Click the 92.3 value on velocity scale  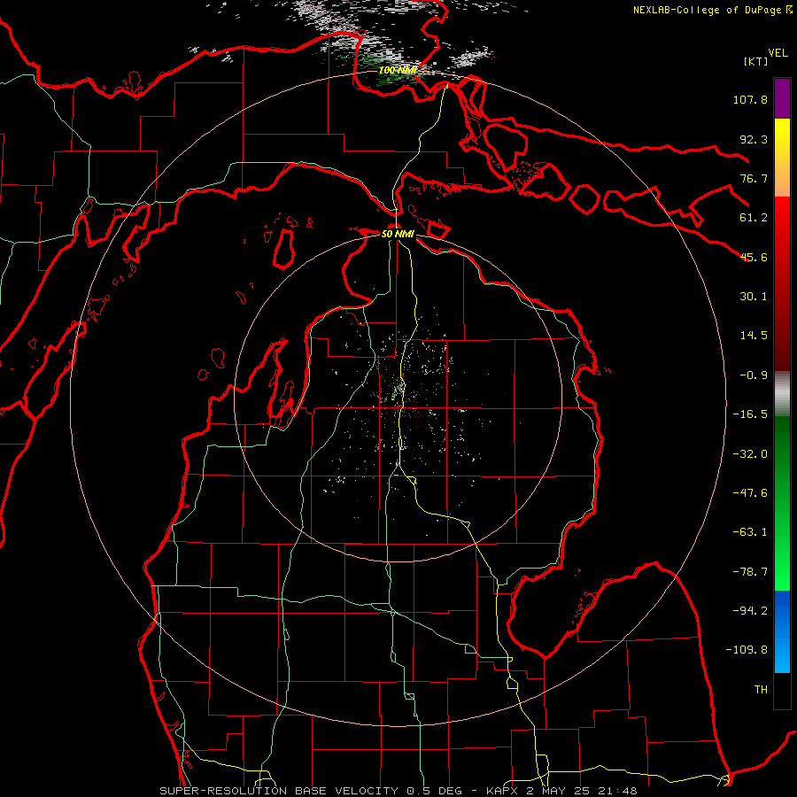point(754,139)
